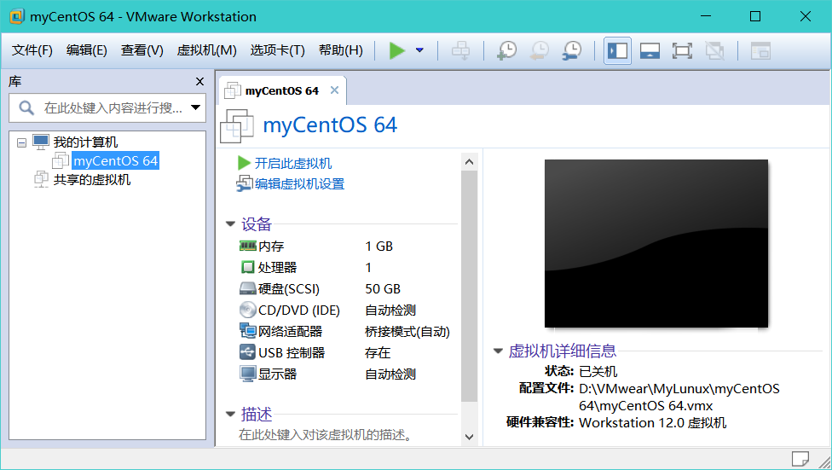This screenshot has height=470, width=832.
Task: Open the library search dropdown arrow
Action: coord(196,107)
